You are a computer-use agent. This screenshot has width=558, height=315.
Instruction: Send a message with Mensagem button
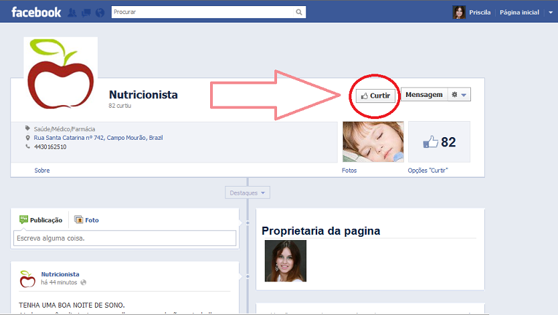[x=424, y=94]
